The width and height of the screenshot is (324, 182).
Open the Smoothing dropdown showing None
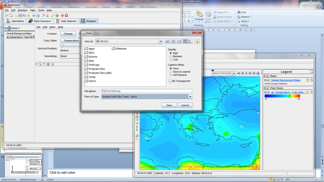coord(70,56)
